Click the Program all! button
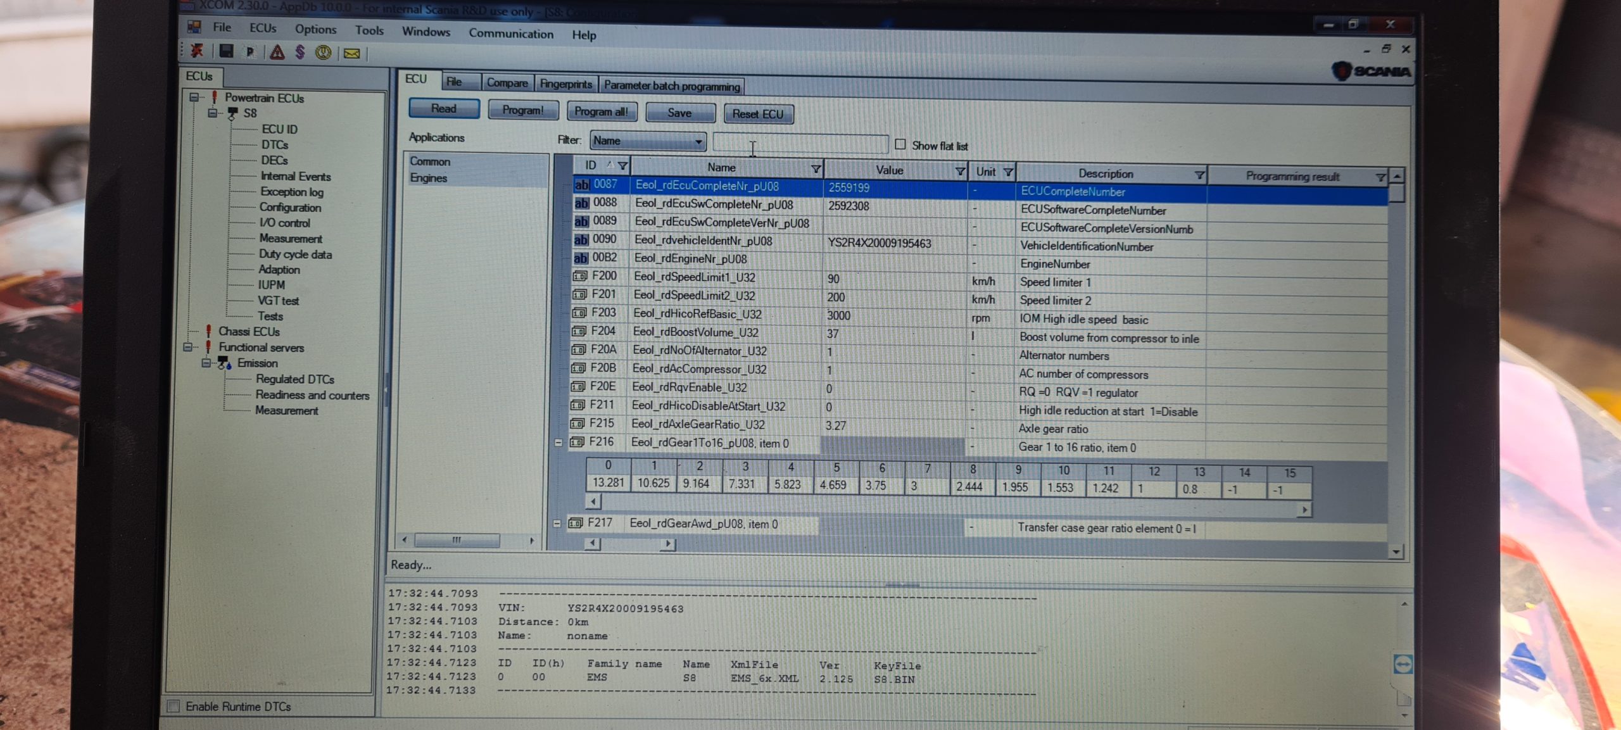 click(602, 111)
